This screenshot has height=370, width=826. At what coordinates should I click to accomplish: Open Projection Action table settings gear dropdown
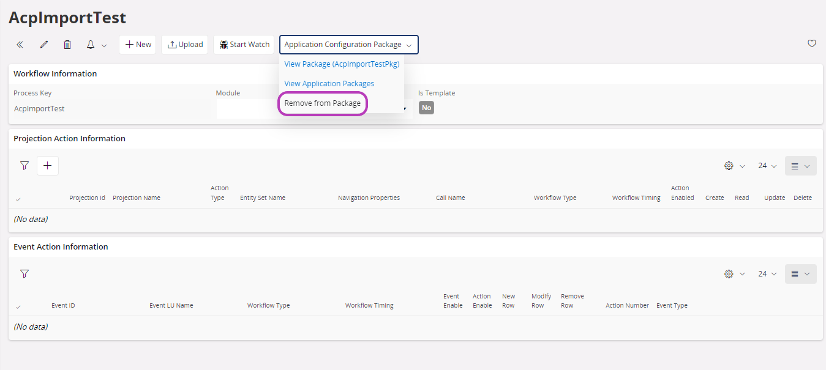(x=734, y=166)
